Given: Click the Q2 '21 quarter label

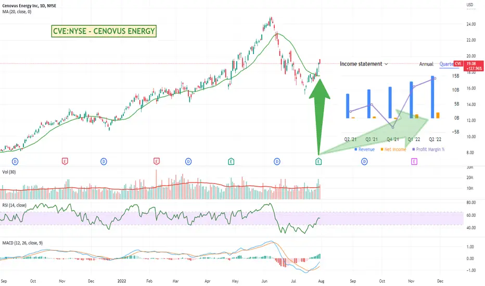Looking at the screenshot, I should tap(350, 139).
